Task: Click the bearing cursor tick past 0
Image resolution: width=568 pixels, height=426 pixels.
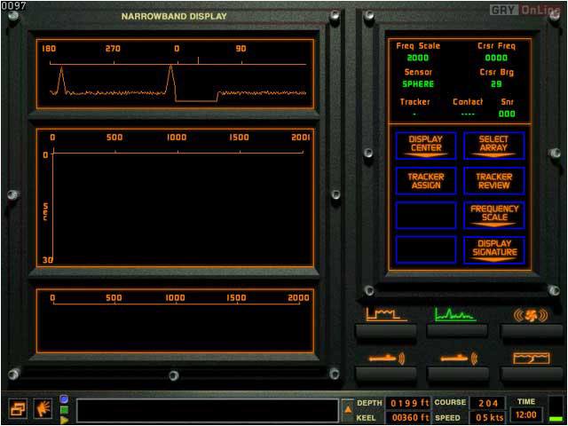Action: [198, 60]
